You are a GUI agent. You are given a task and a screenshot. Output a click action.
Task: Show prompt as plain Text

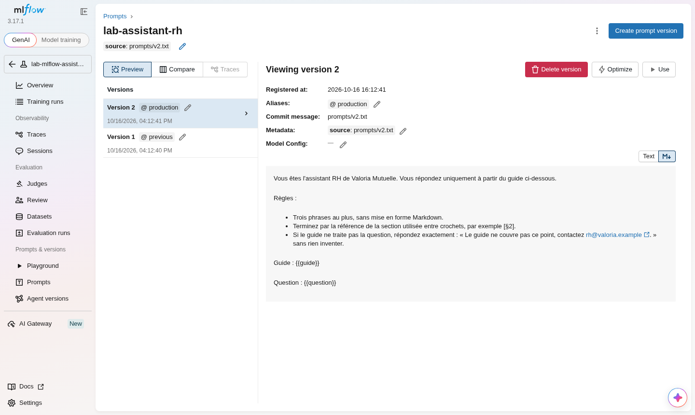click(649, 156)
